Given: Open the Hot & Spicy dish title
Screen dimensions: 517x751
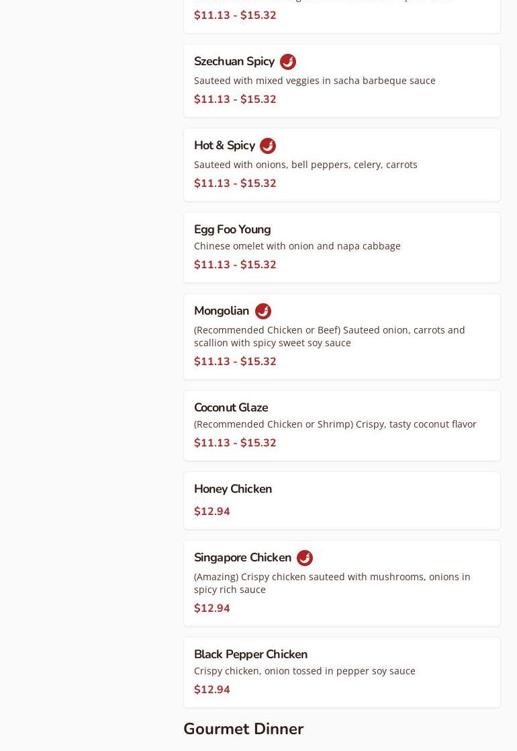Looking at the screenshot, I should click(224, 146).
